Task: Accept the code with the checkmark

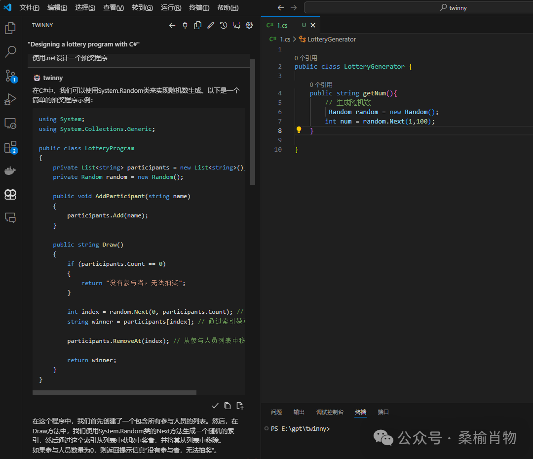Action: [x=215, y=405]
